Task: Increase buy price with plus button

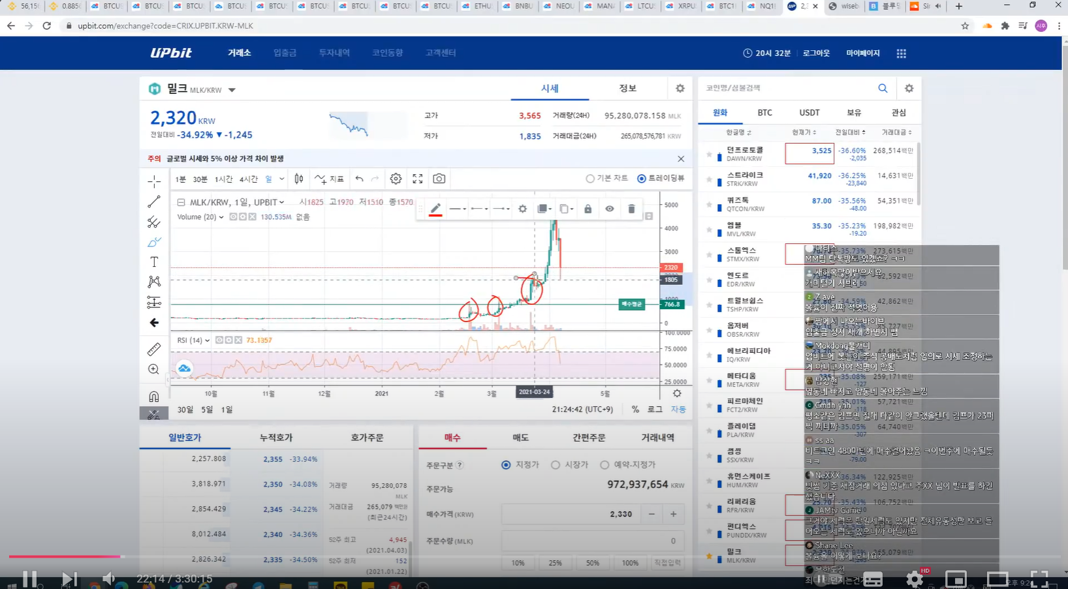Action: tap(673, 514)
